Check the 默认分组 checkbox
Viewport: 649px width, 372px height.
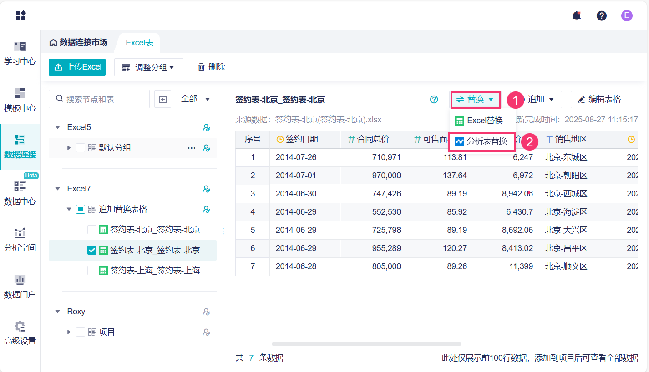[x=81, y=148]
